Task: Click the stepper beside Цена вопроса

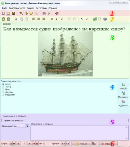Action: point(27,126)
